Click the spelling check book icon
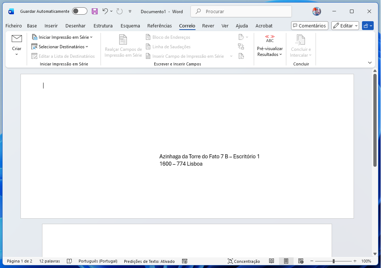 tap(69, 261)
